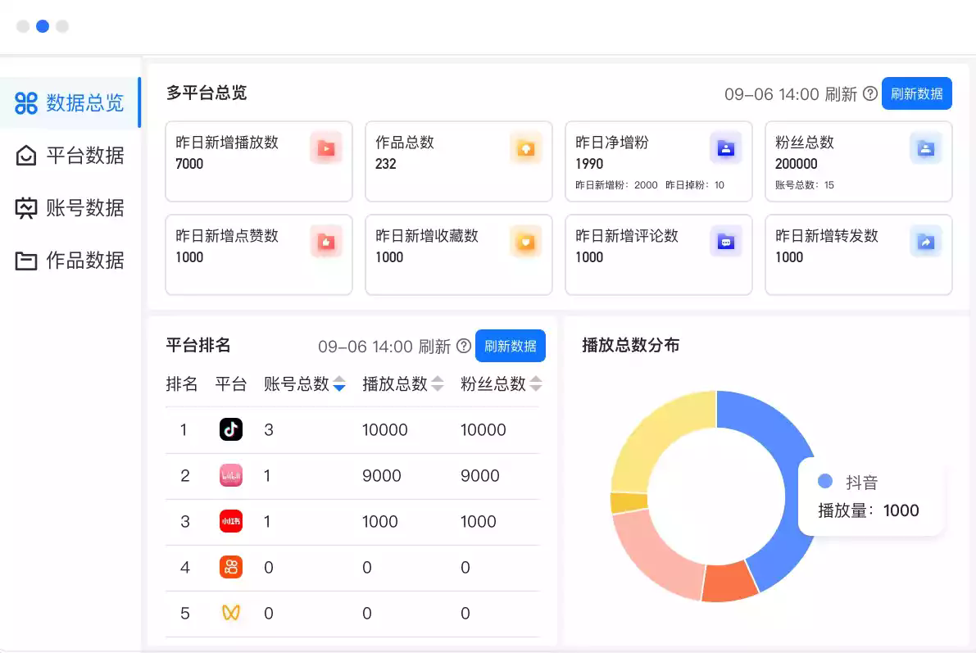This screenshot has height=653, width=976.
Task: Click 刷新数据 button in 多平台总览 header
Action: (x=916, y=94)
